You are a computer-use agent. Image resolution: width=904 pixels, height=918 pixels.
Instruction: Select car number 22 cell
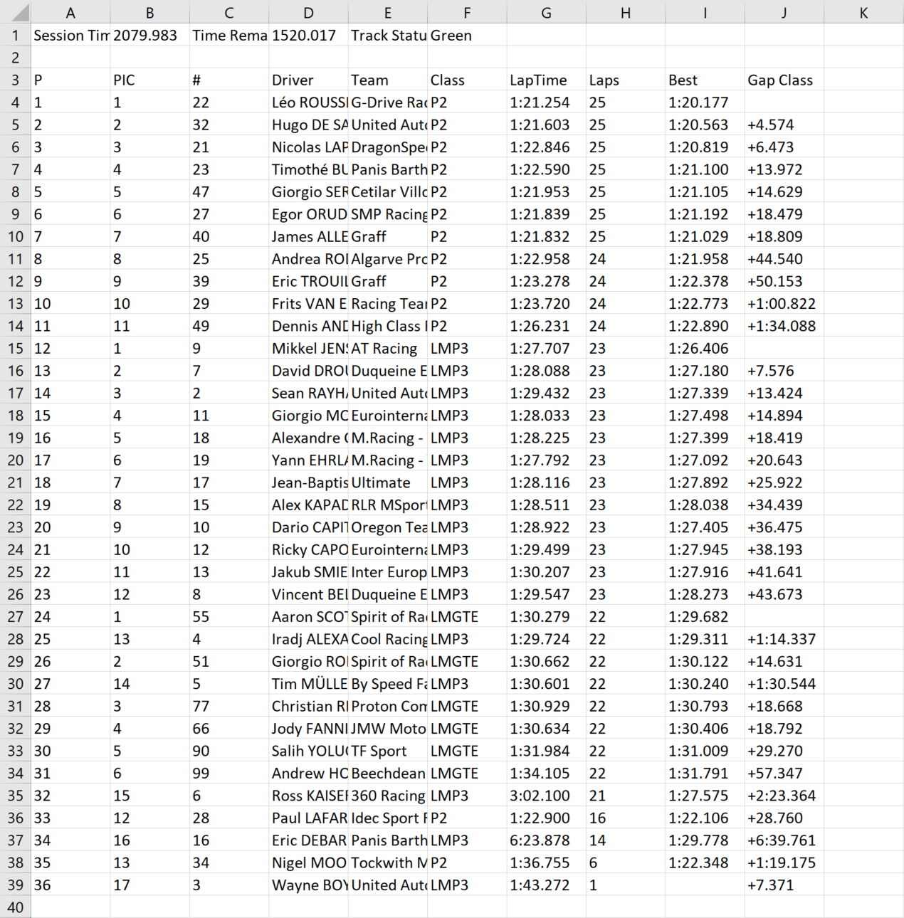(228, 102)
